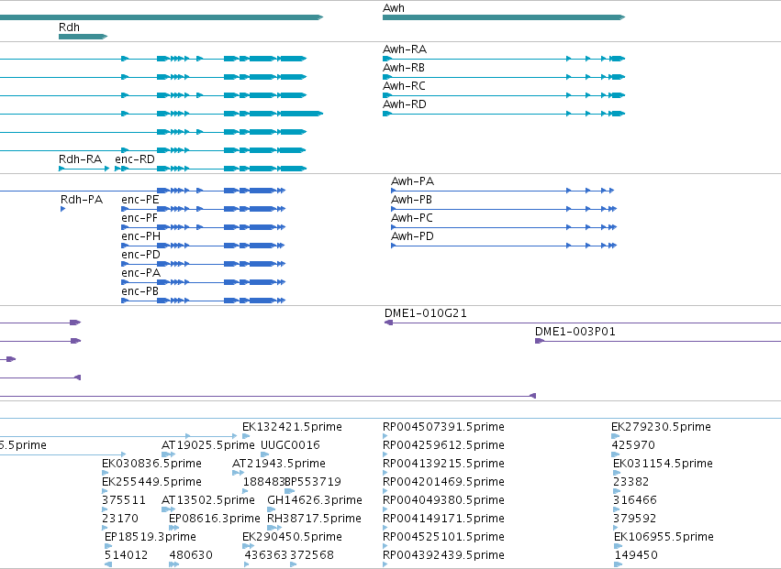
Task: Click the Awh-PB protein feature
Action: tap(504, 209)
